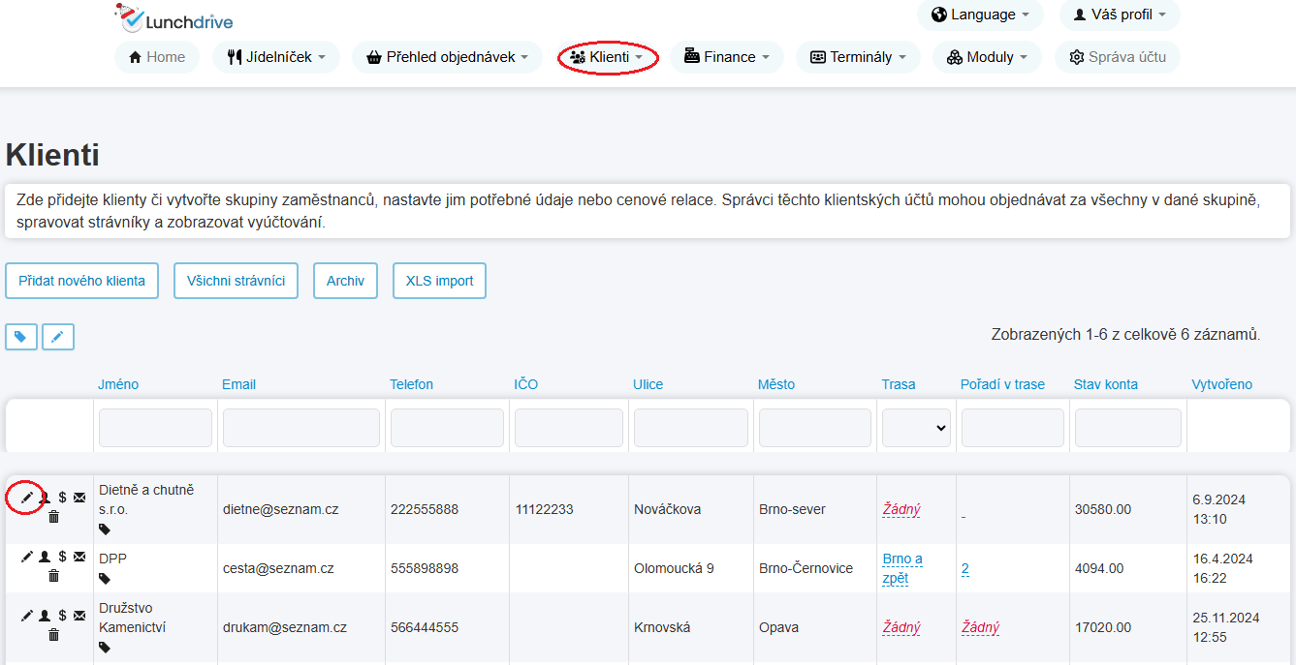Delete the DPP client with trash icon
This screenshot has height=665, width=1296.
[x=53, y=576]
